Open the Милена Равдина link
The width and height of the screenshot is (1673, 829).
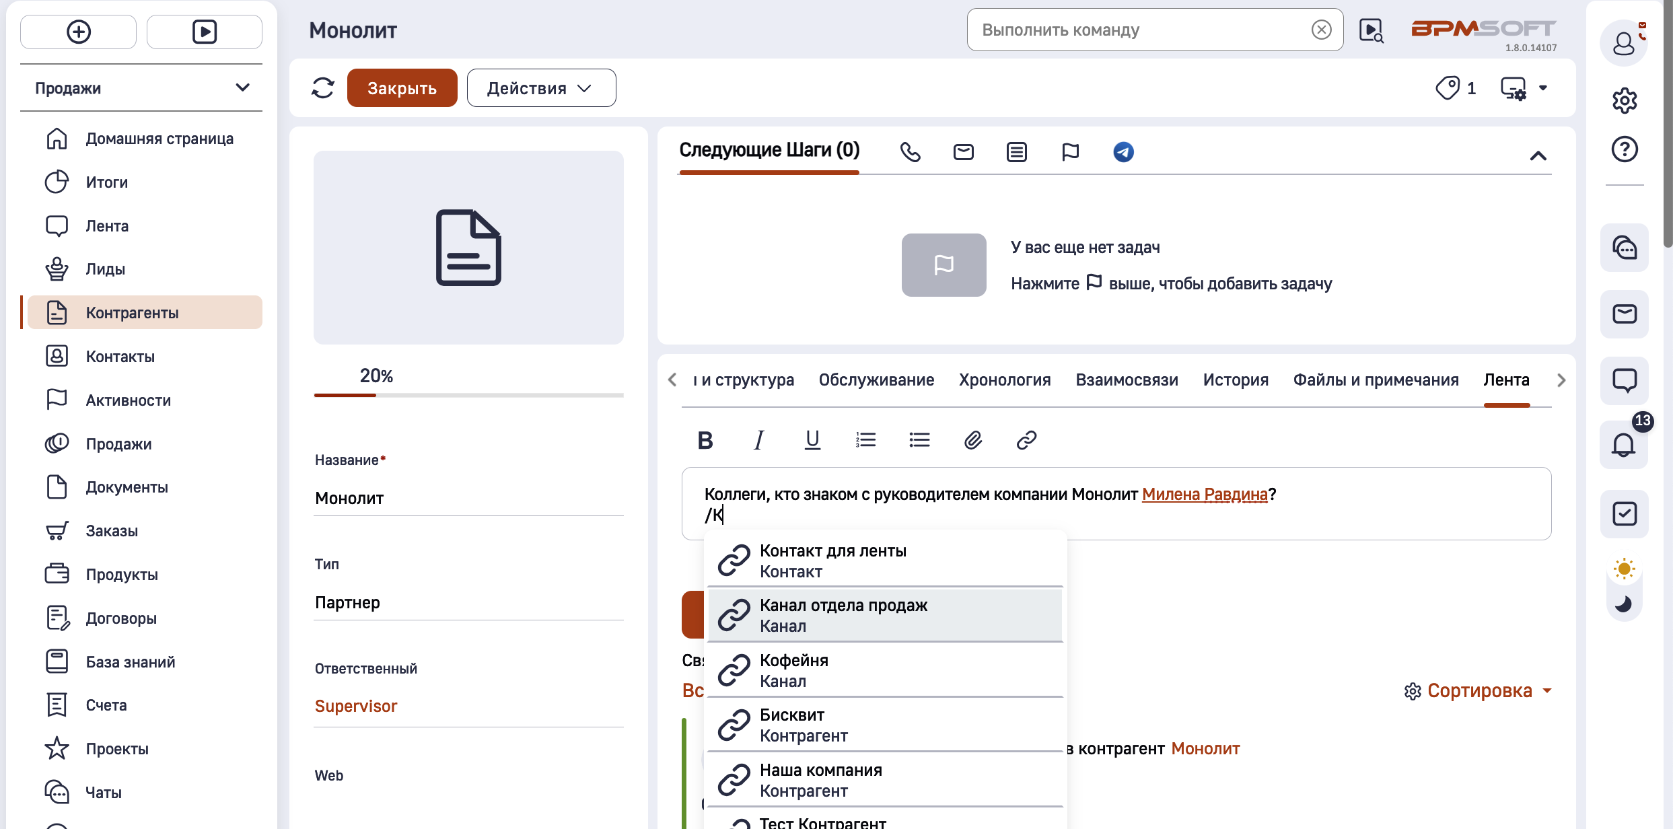(x=1205, y=494)
